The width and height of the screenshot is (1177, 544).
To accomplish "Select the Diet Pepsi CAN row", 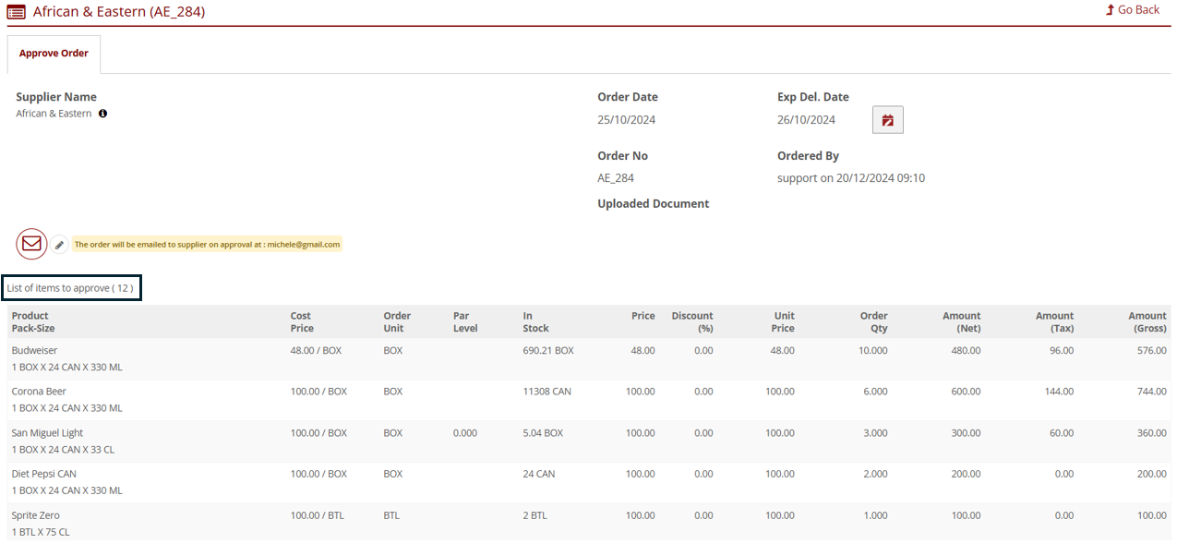I will (x=43, y=474).
